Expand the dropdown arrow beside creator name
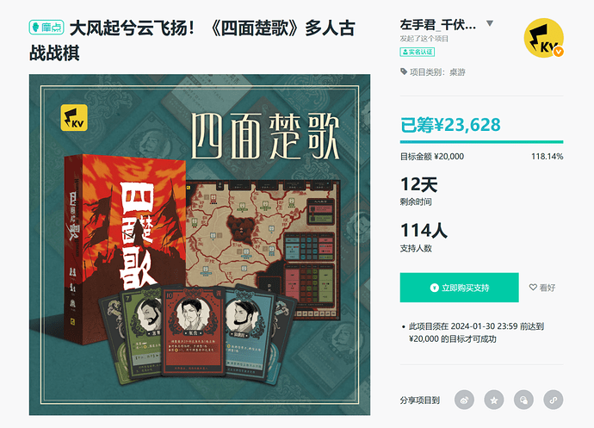The image size is (594, 428). tap(490, 23)
